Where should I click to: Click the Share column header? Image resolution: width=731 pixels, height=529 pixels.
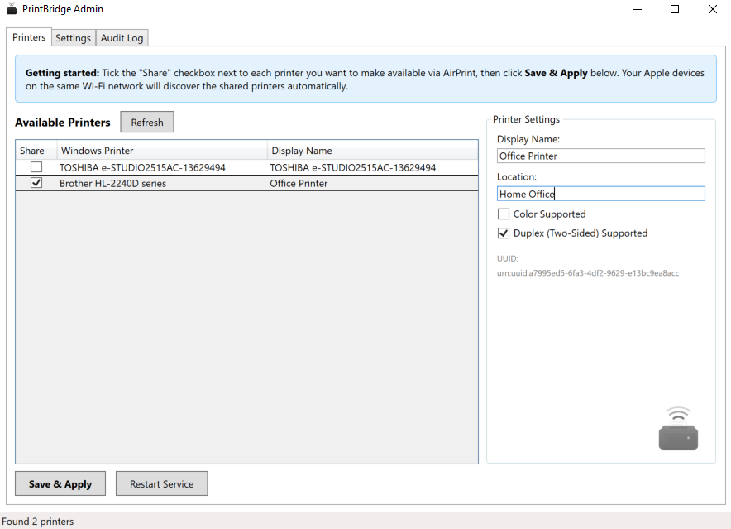[x=36, y=150]
